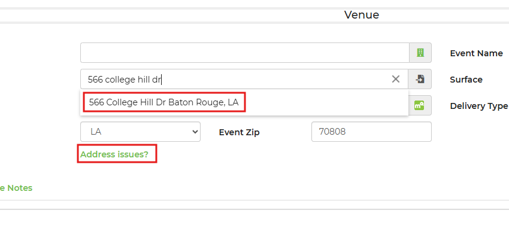Click the Delivery Type label
509x225 pixels.
[479, 106]
